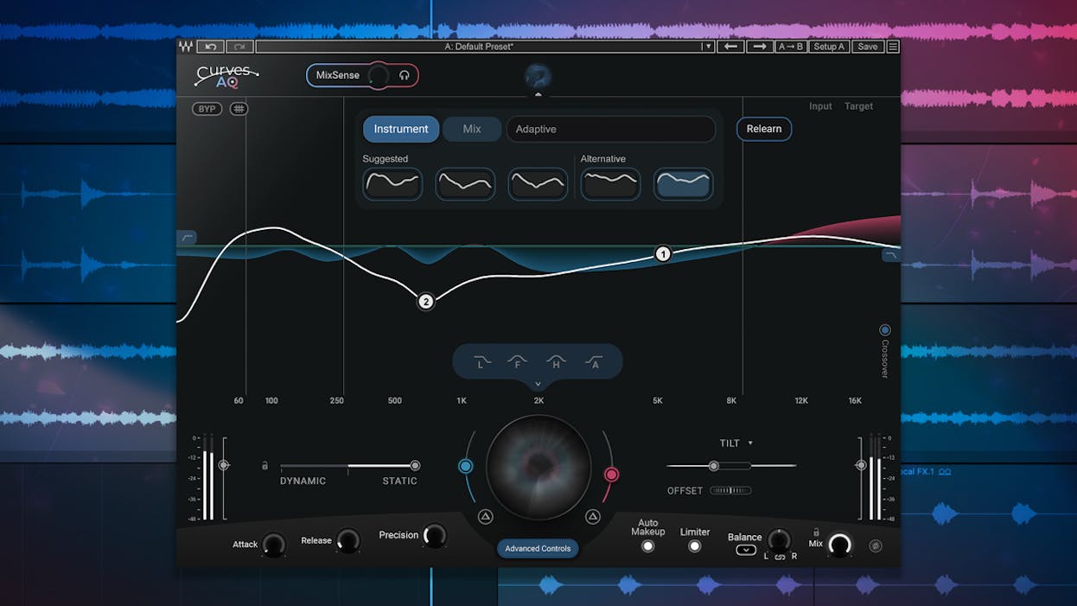Select the bell filter icon labeled F
This screenshot has width=1077, height=606.
point(519,361)
